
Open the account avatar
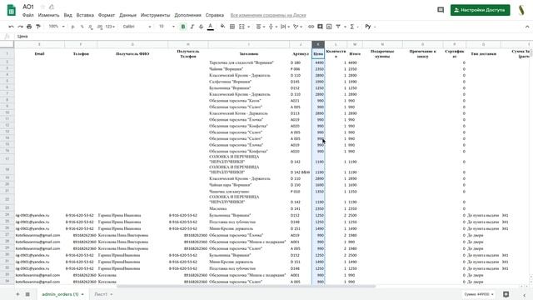tap(521, 10)
